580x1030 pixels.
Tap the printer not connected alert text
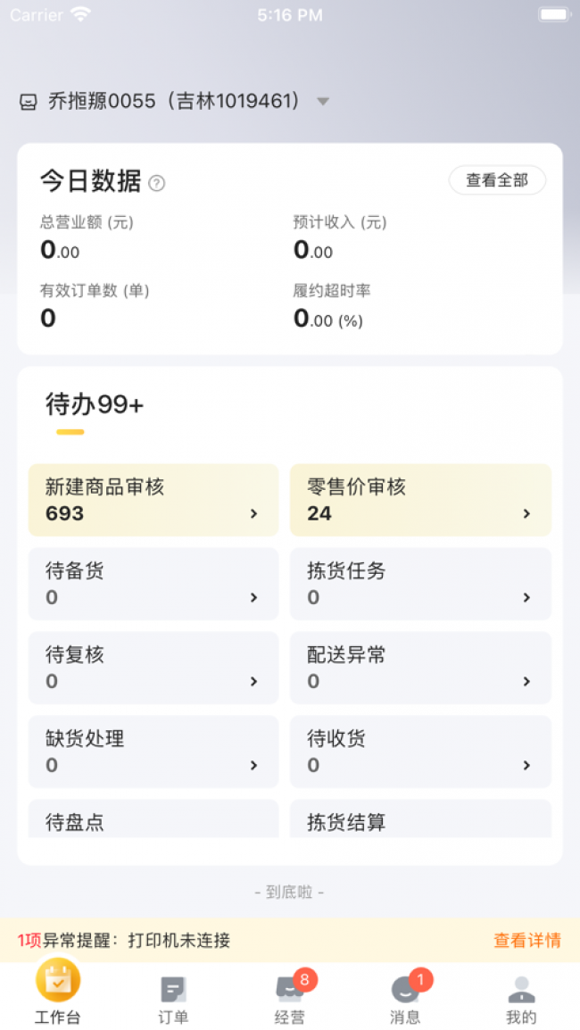click(178, 940)
